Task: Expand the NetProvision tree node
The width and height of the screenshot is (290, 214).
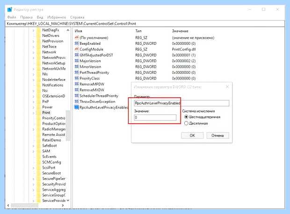Action: tap(33, 41)
